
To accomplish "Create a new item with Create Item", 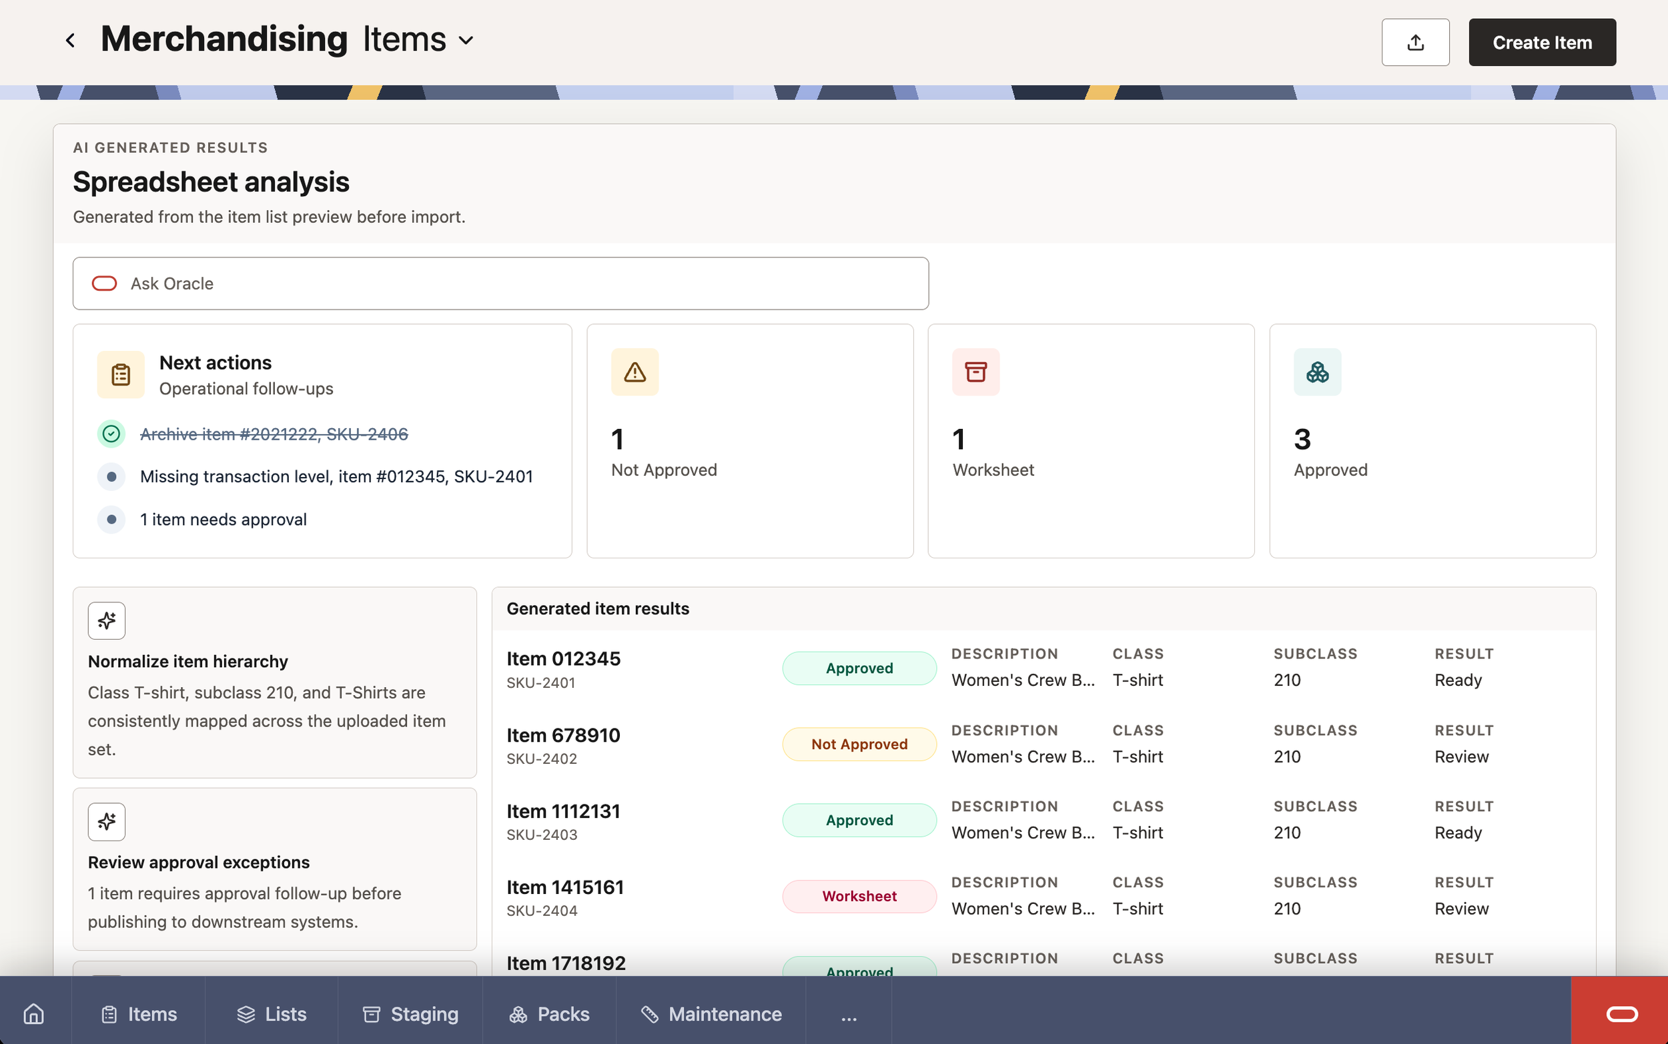I will [1542, 42].
